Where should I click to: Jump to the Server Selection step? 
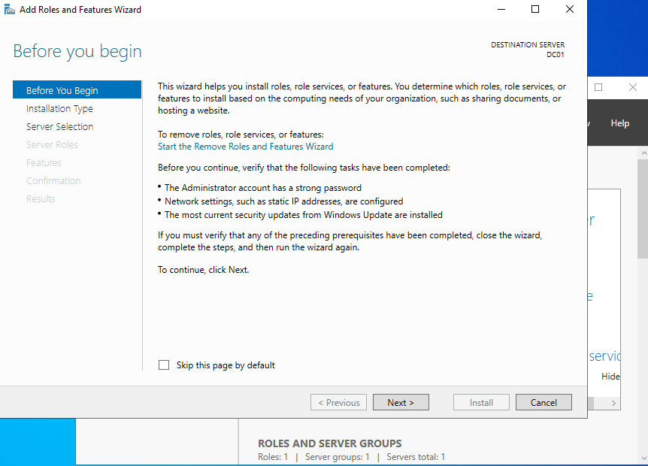[59, 127]
